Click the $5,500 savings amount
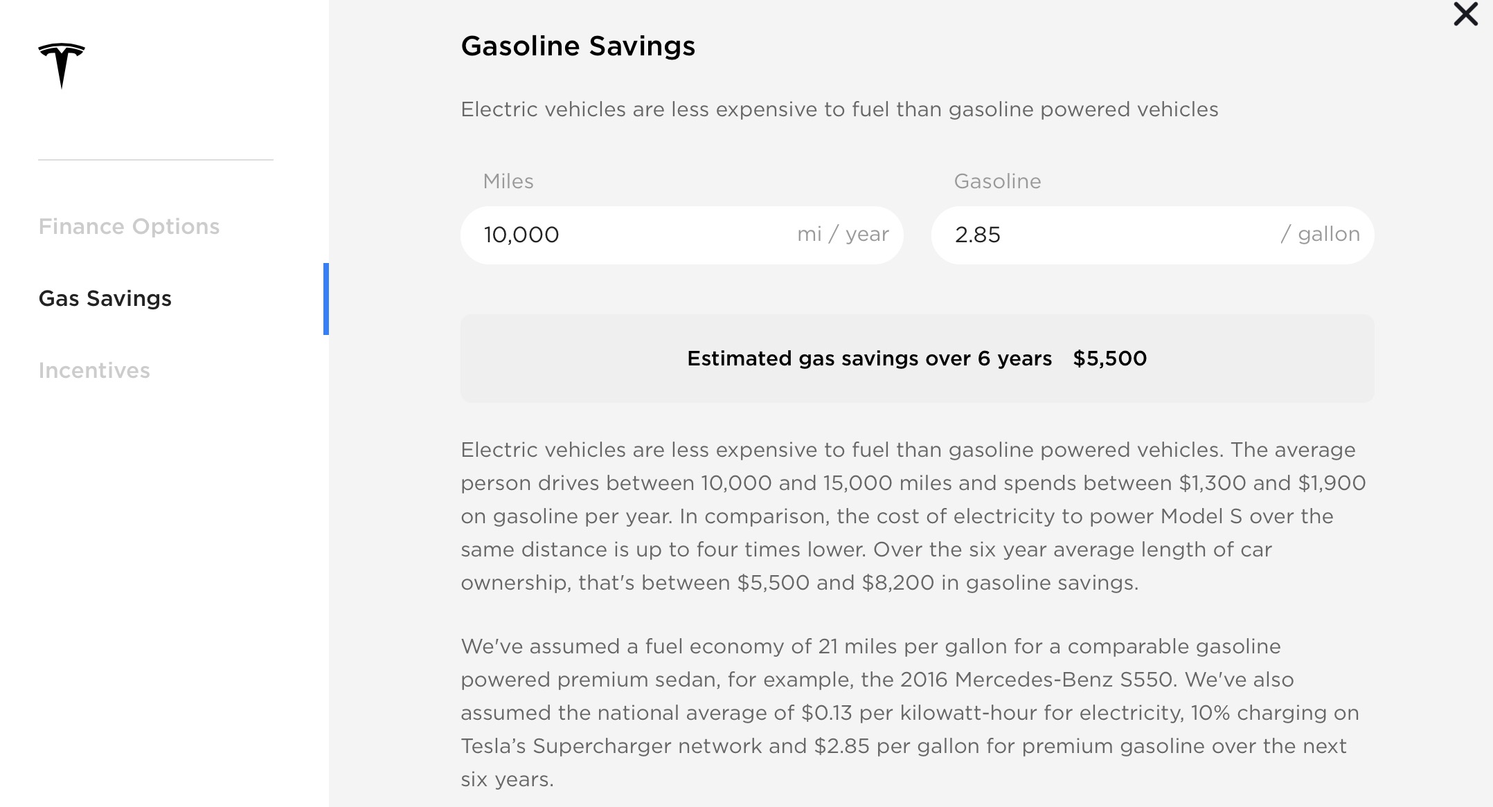The width and height of the screenshot is (1493, 807). [x=1109, y=359]
